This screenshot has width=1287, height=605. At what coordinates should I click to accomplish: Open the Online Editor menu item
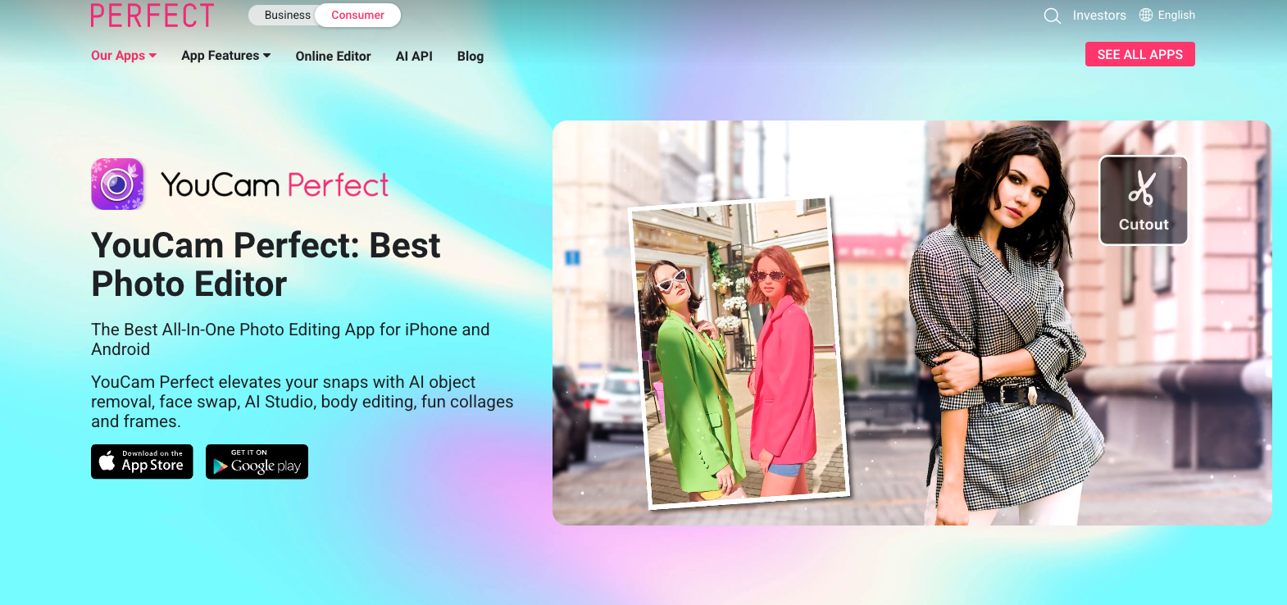(x=333, y=56)
